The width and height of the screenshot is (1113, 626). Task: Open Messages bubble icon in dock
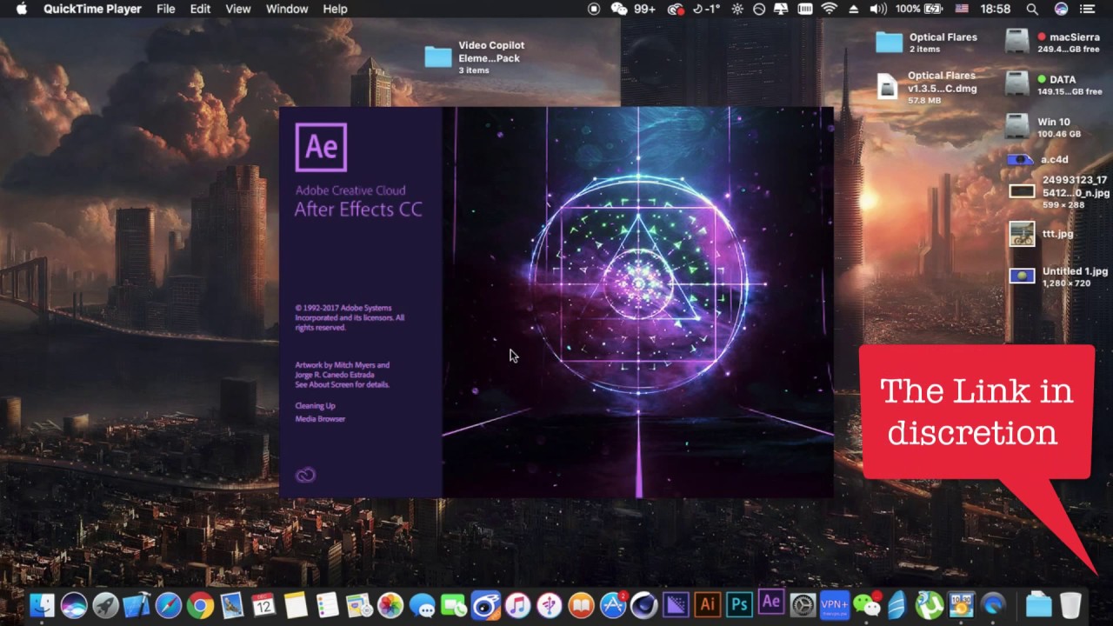tap(422, 605)
